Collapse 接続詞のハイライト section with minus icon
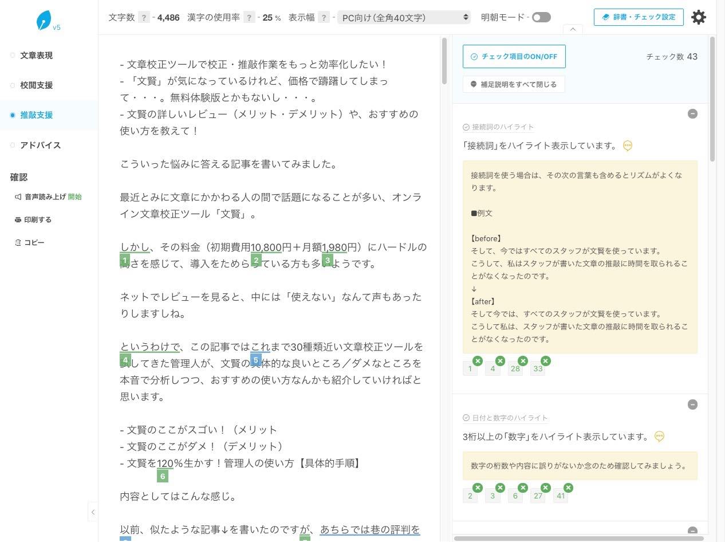The image size is (725, 542). point(692,113)
